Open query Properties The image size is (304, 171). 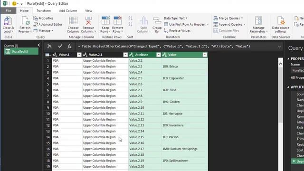point(43,18)
